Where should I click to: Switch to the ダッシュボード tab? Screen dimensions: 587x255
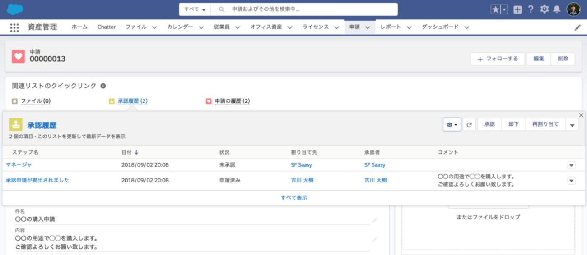(440, 27)
